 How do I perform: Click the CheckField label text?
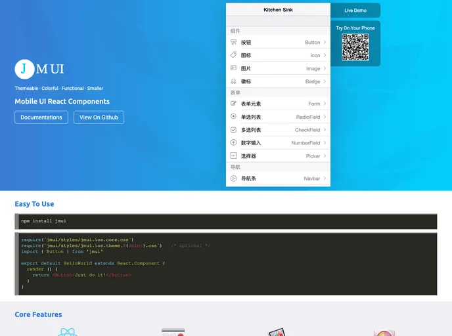click(x=307, y=130)
